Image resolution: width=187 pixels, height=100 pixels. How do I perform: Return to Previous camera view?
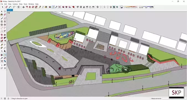point(5,61)
